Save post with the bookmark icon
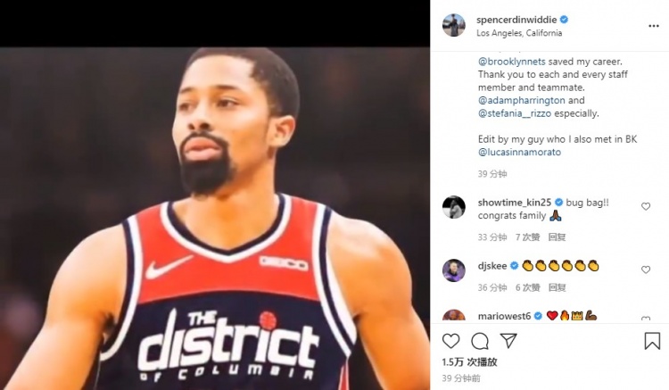This screenshot has height=390, width=669. [x=652, y=341]
